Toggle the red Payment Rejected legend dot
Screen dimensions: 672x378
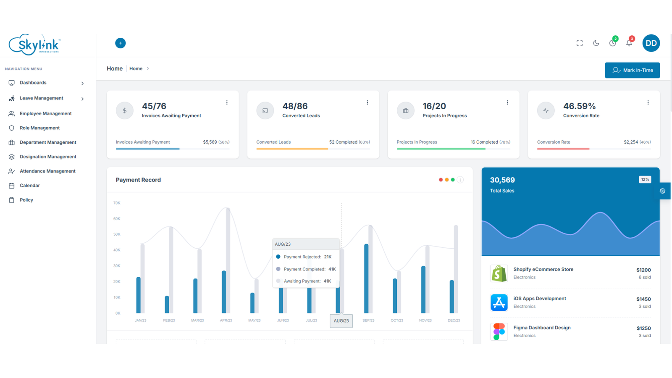[440, 179]
